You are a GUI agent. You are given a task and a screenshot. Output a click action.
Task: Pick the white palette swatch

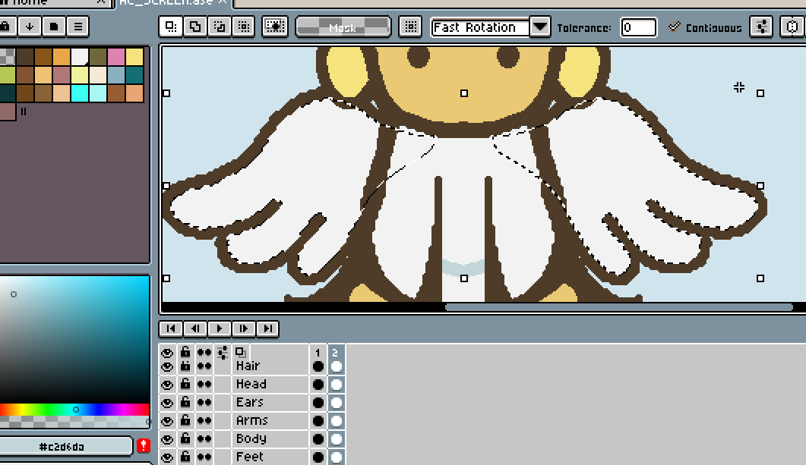[x=80, y=56]
